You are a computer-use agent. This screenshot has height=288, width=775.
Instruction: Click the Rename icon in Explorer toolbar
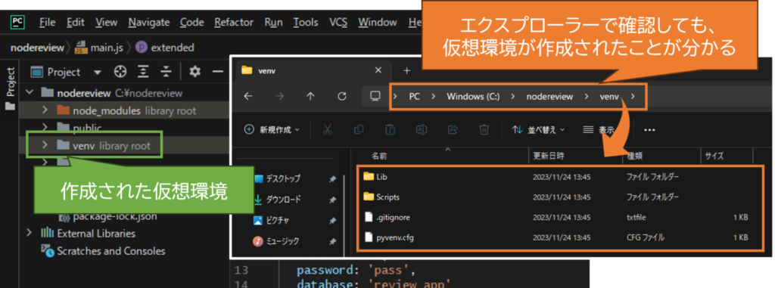[421, 129]
